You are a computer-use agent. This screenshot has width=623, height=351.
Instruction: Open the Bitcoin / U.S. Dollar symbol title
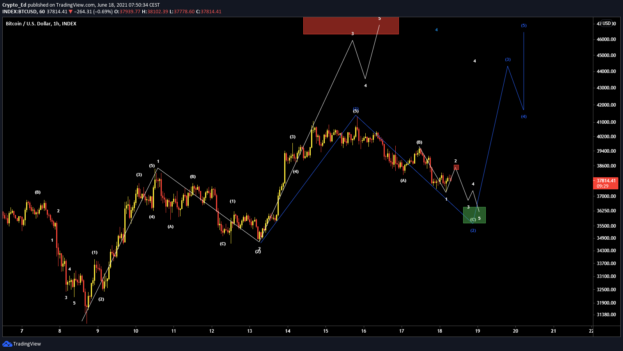coord(41,24)
